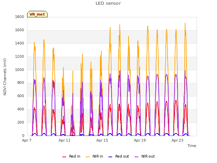Click the 1400 y-axis tick label
Viewport: 217px width, 163px height.
point(20,43)
